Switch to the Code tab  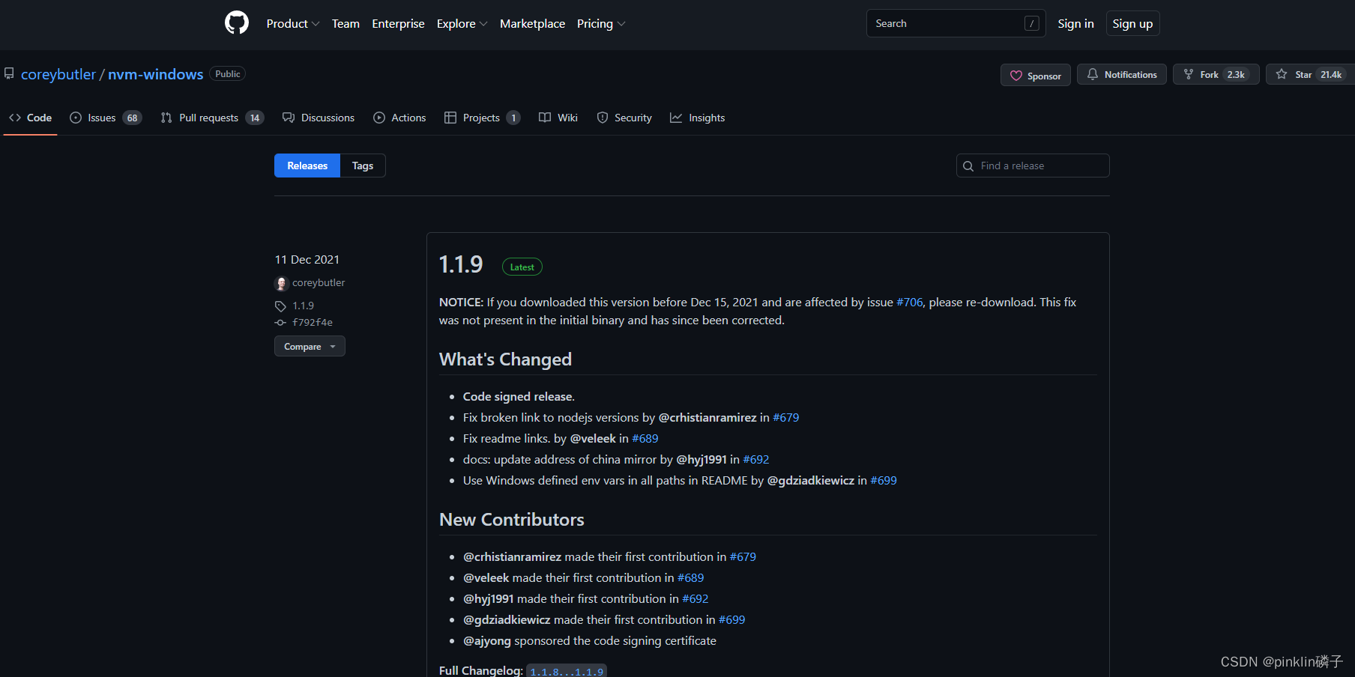pos(31,118)
